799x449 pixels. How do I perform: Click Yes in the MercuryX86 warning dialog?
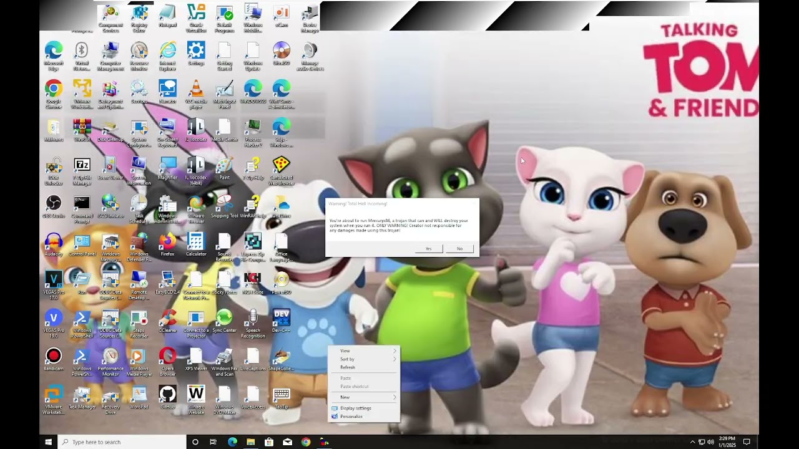[428, 249]
